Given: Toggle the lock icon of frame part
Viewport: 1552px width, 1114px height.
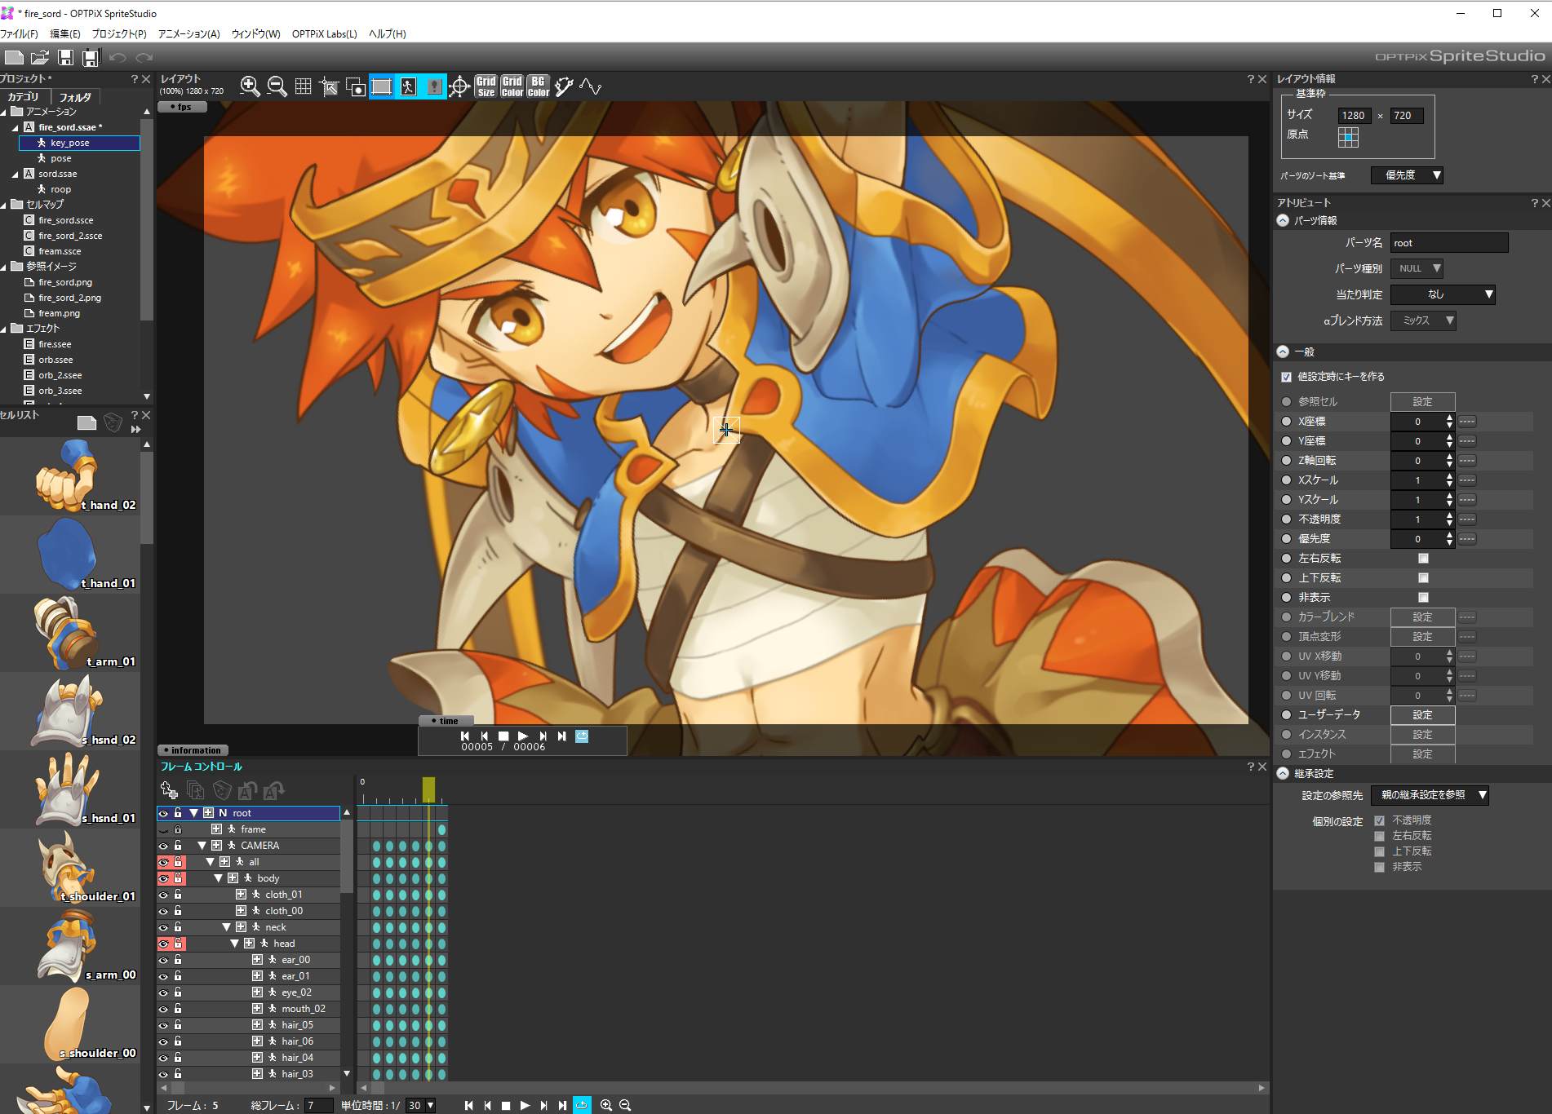Looking at the screenshot, I should coord(177,829).
